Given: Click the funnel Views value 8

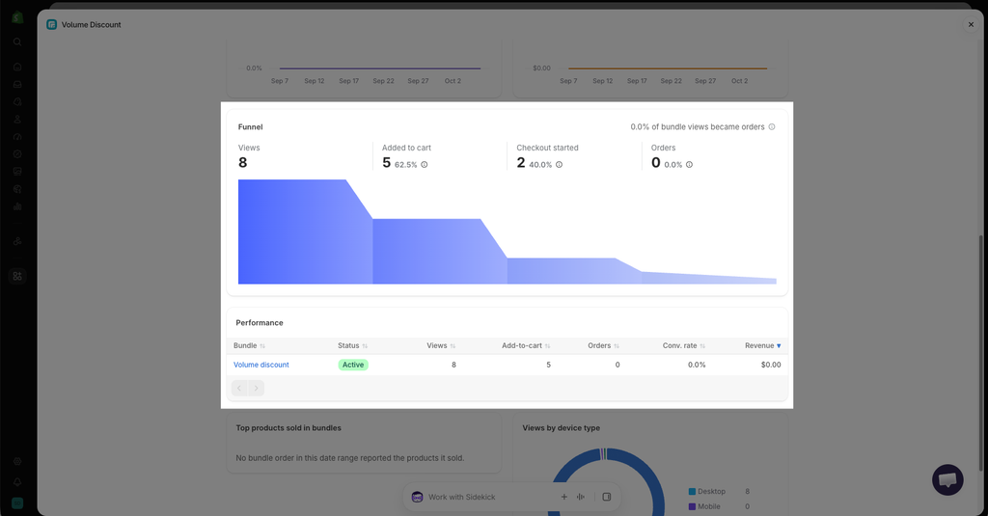Looking at the screenshot, I should coord(242,163).
